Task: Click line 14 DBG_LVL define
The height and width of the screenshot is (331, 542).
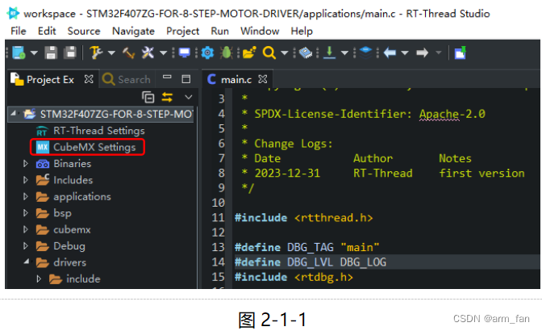Action: [x=310, y=262]
